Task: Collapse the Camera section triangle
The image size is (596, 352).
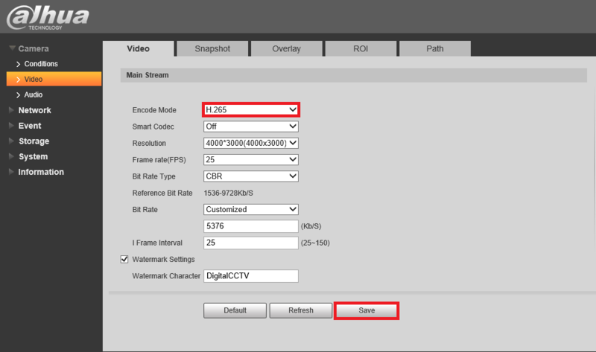Action: 12,48
